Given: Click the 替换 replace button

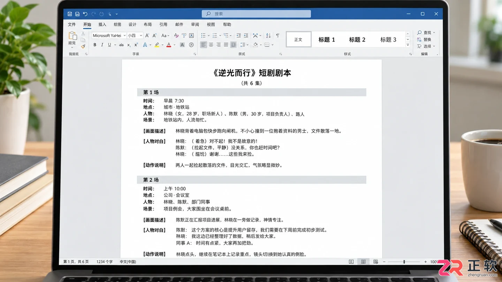Looking at the screenshot, I should point(424,39).
